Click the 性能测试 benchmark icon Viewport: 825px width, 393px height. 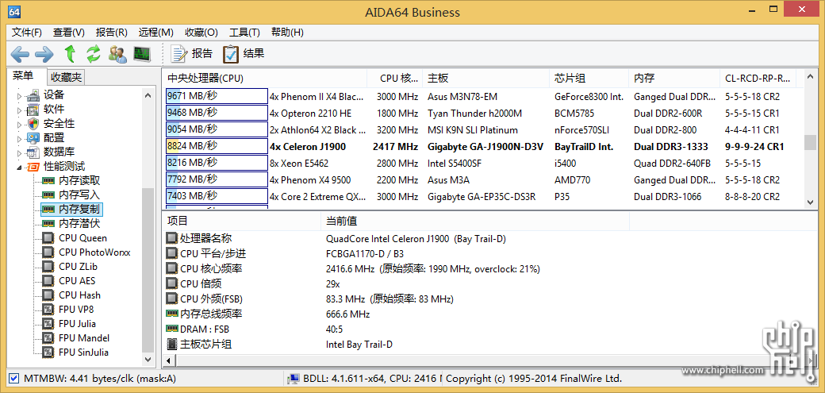(33, 167)
